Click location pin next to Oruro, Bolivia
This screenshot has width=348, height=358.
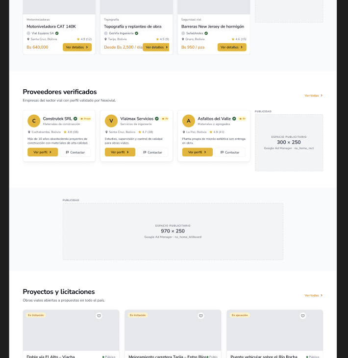183,39
